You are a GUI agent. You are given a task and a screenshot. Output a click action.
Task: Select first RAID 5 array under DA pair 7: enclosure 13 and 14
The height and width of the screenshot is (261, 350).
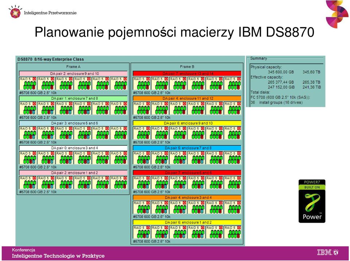point(141,83)
